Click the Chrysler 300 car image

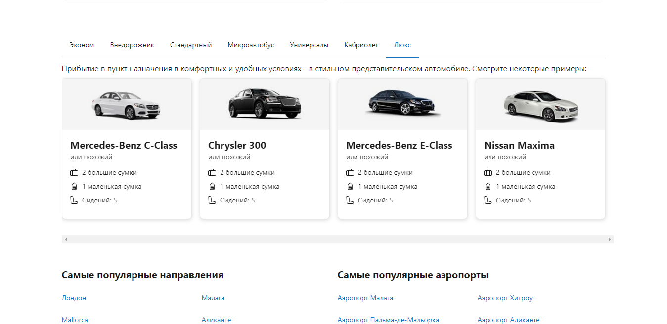coord(265,104)
